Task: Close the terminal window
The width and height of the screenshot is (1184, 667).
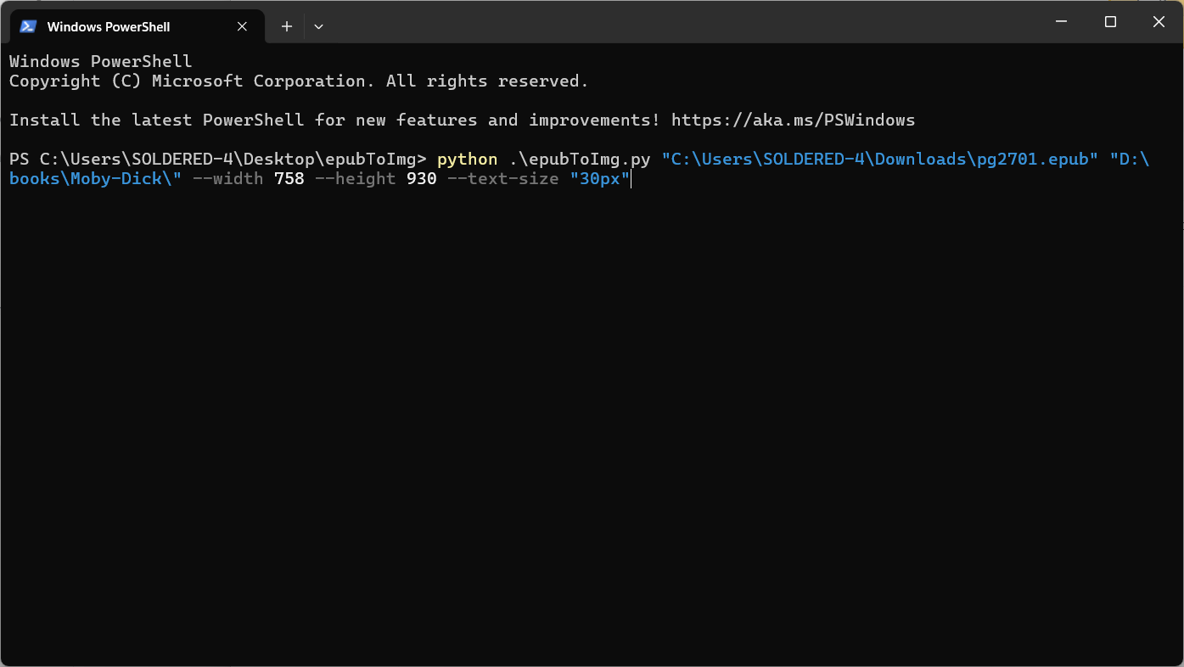Action: point(1159,22)
